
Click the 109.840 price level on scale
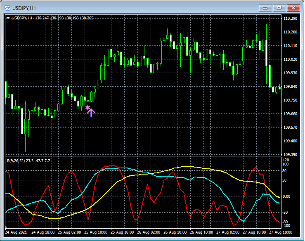[291, 87]
